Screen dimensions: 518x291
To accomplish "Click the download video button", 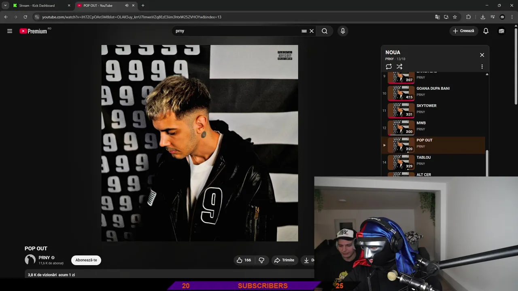I will (x=308, y=260).
